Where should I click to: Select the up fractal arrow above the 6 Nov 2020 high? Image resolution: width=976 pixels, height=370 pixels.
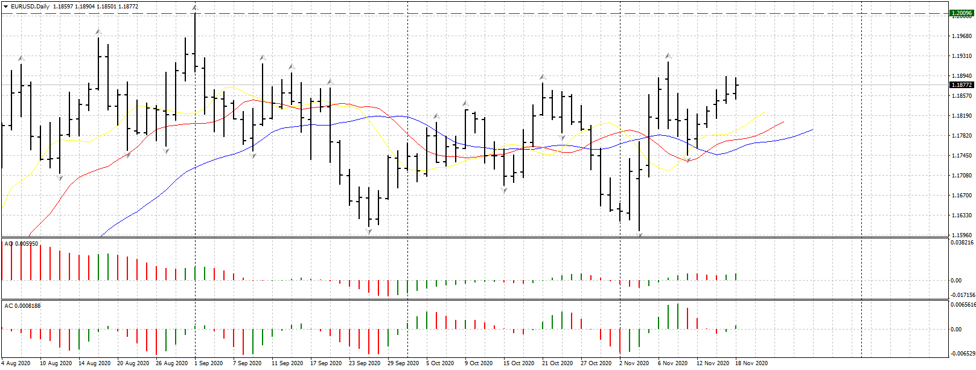(x=668, y=56)
